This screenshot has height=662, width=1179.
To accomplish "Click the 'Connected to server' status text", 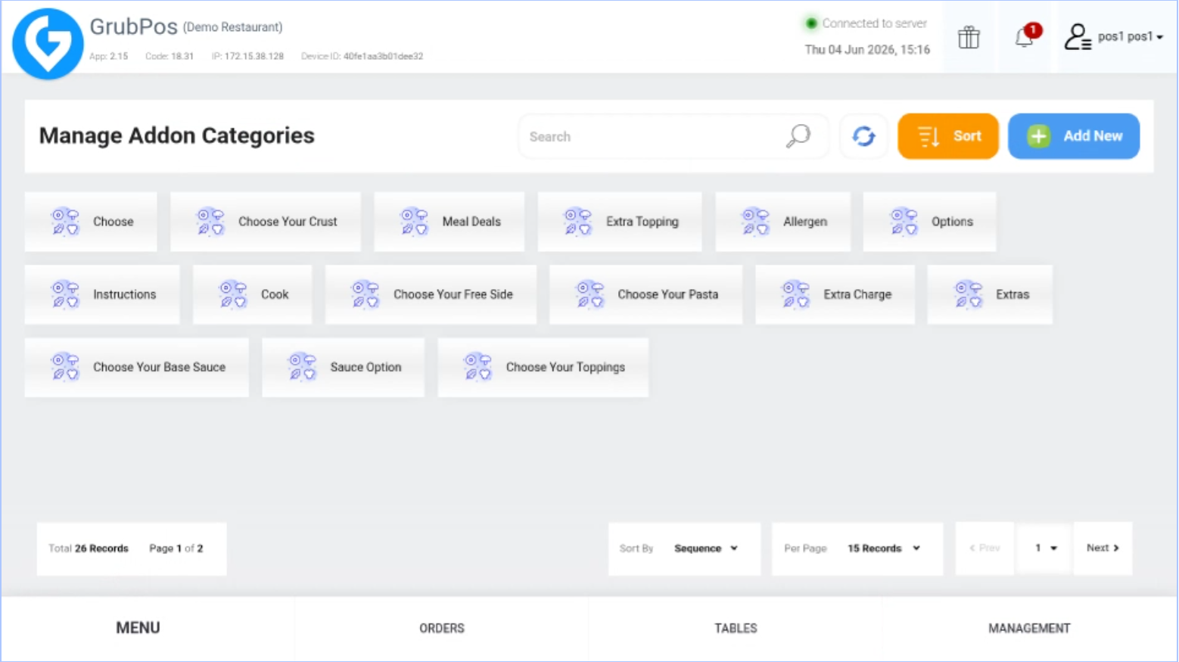I will (x=874, y=23).
